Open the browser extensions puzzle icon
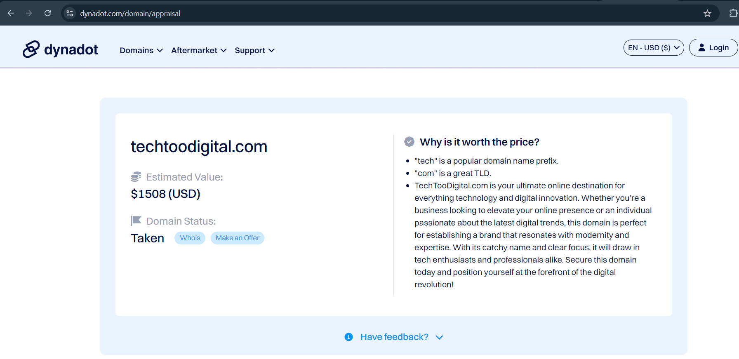 [733, 13]
